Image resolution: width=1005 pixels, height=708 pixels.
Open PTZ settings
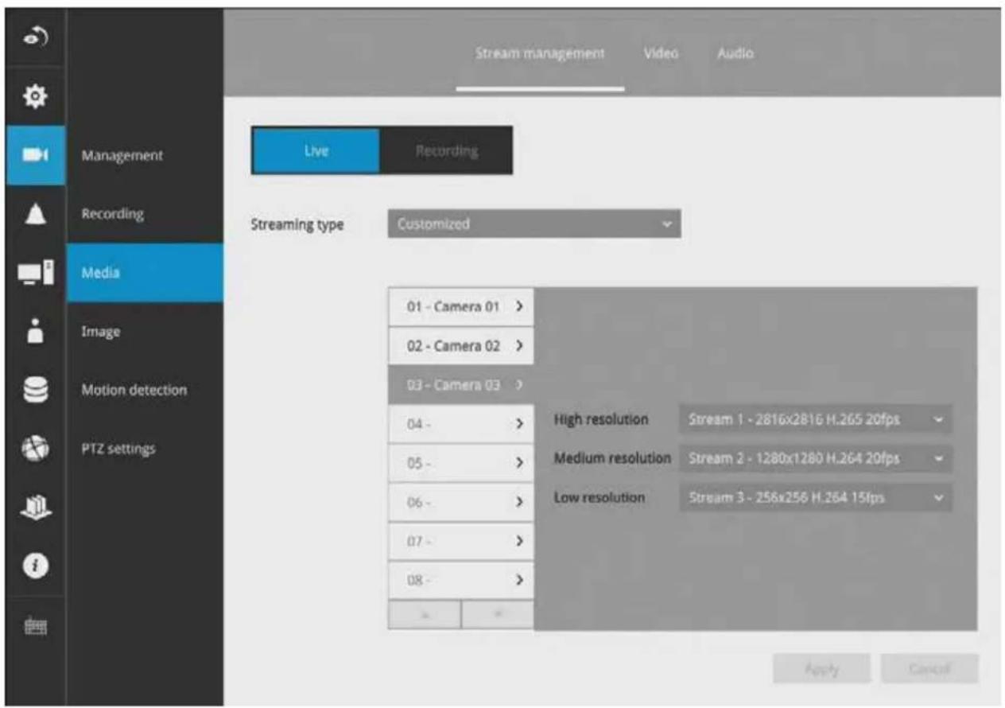tap(145, 449)
